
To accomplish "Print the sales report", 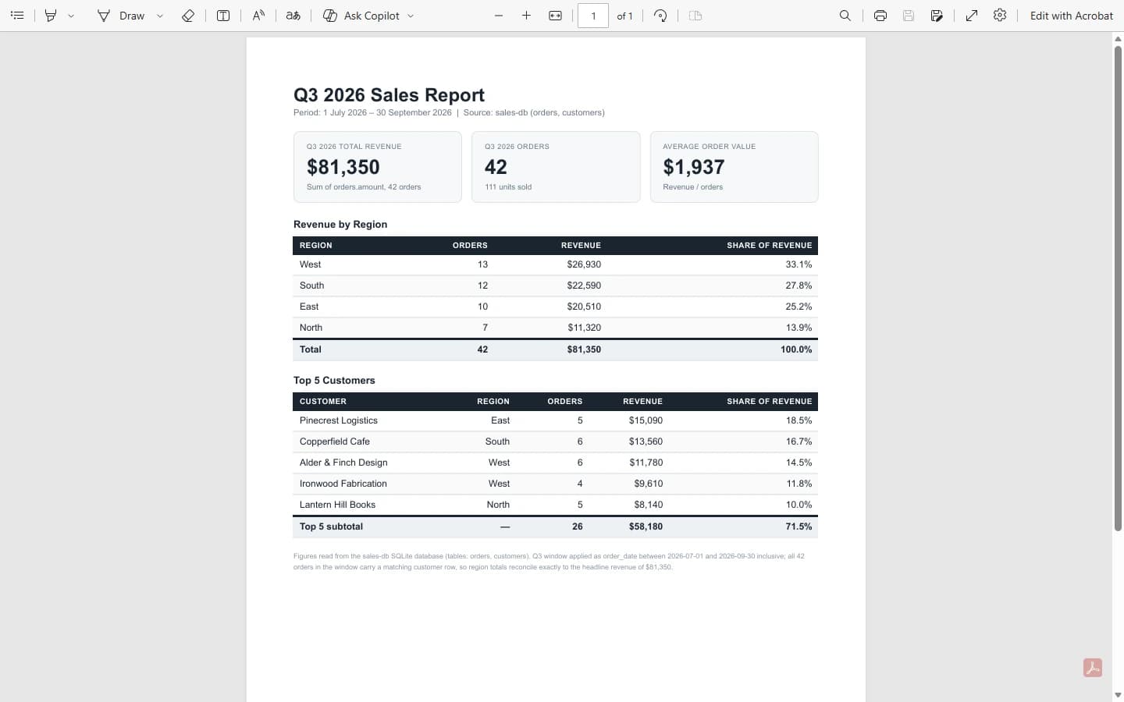I will click(x=880, y=16).
